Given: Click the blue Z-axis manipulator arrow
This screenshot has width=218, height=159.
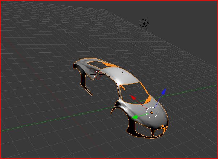Looking at the screenshot, I should (x=164, y=91).
